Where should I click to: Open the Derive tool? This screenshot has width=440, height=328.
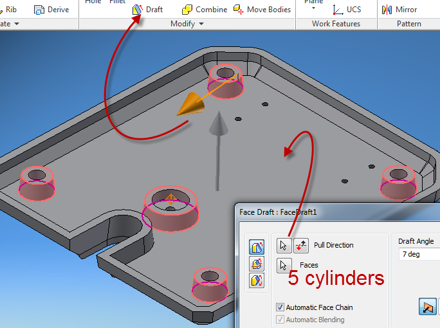coord(51,10)
